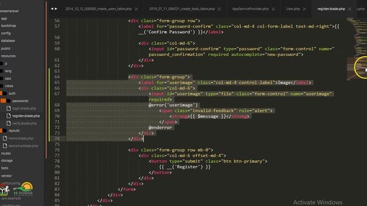Switch to the 2019_07_11_004321_create_todo_table.php tab
Screen dimensions: 367x206
182,9
